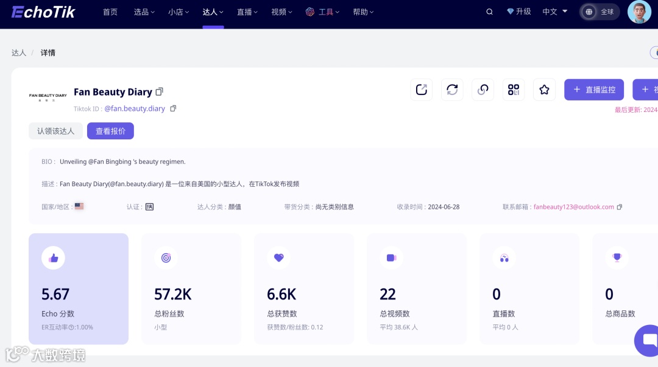Click the 详情 breadcrumb text
This screenshot has width=658, height=367.
coord(48,53)
